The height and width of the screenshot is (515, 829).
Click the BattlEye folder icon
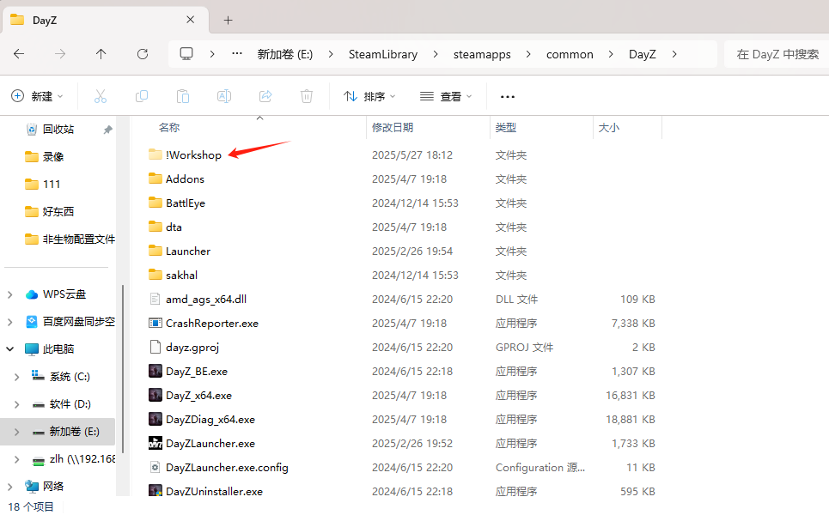pos(155,203)
